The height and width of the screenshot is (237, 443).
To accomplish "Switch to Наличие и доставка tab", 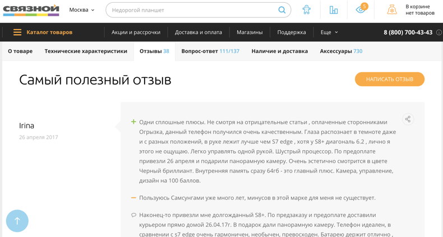I will 279,51.
